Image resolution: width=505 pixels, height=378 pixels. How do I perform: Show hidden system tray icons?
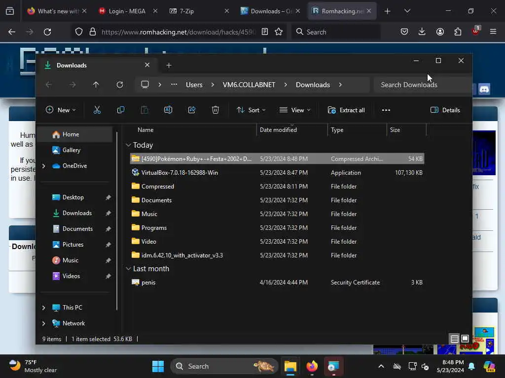click(x=381, y=366)
